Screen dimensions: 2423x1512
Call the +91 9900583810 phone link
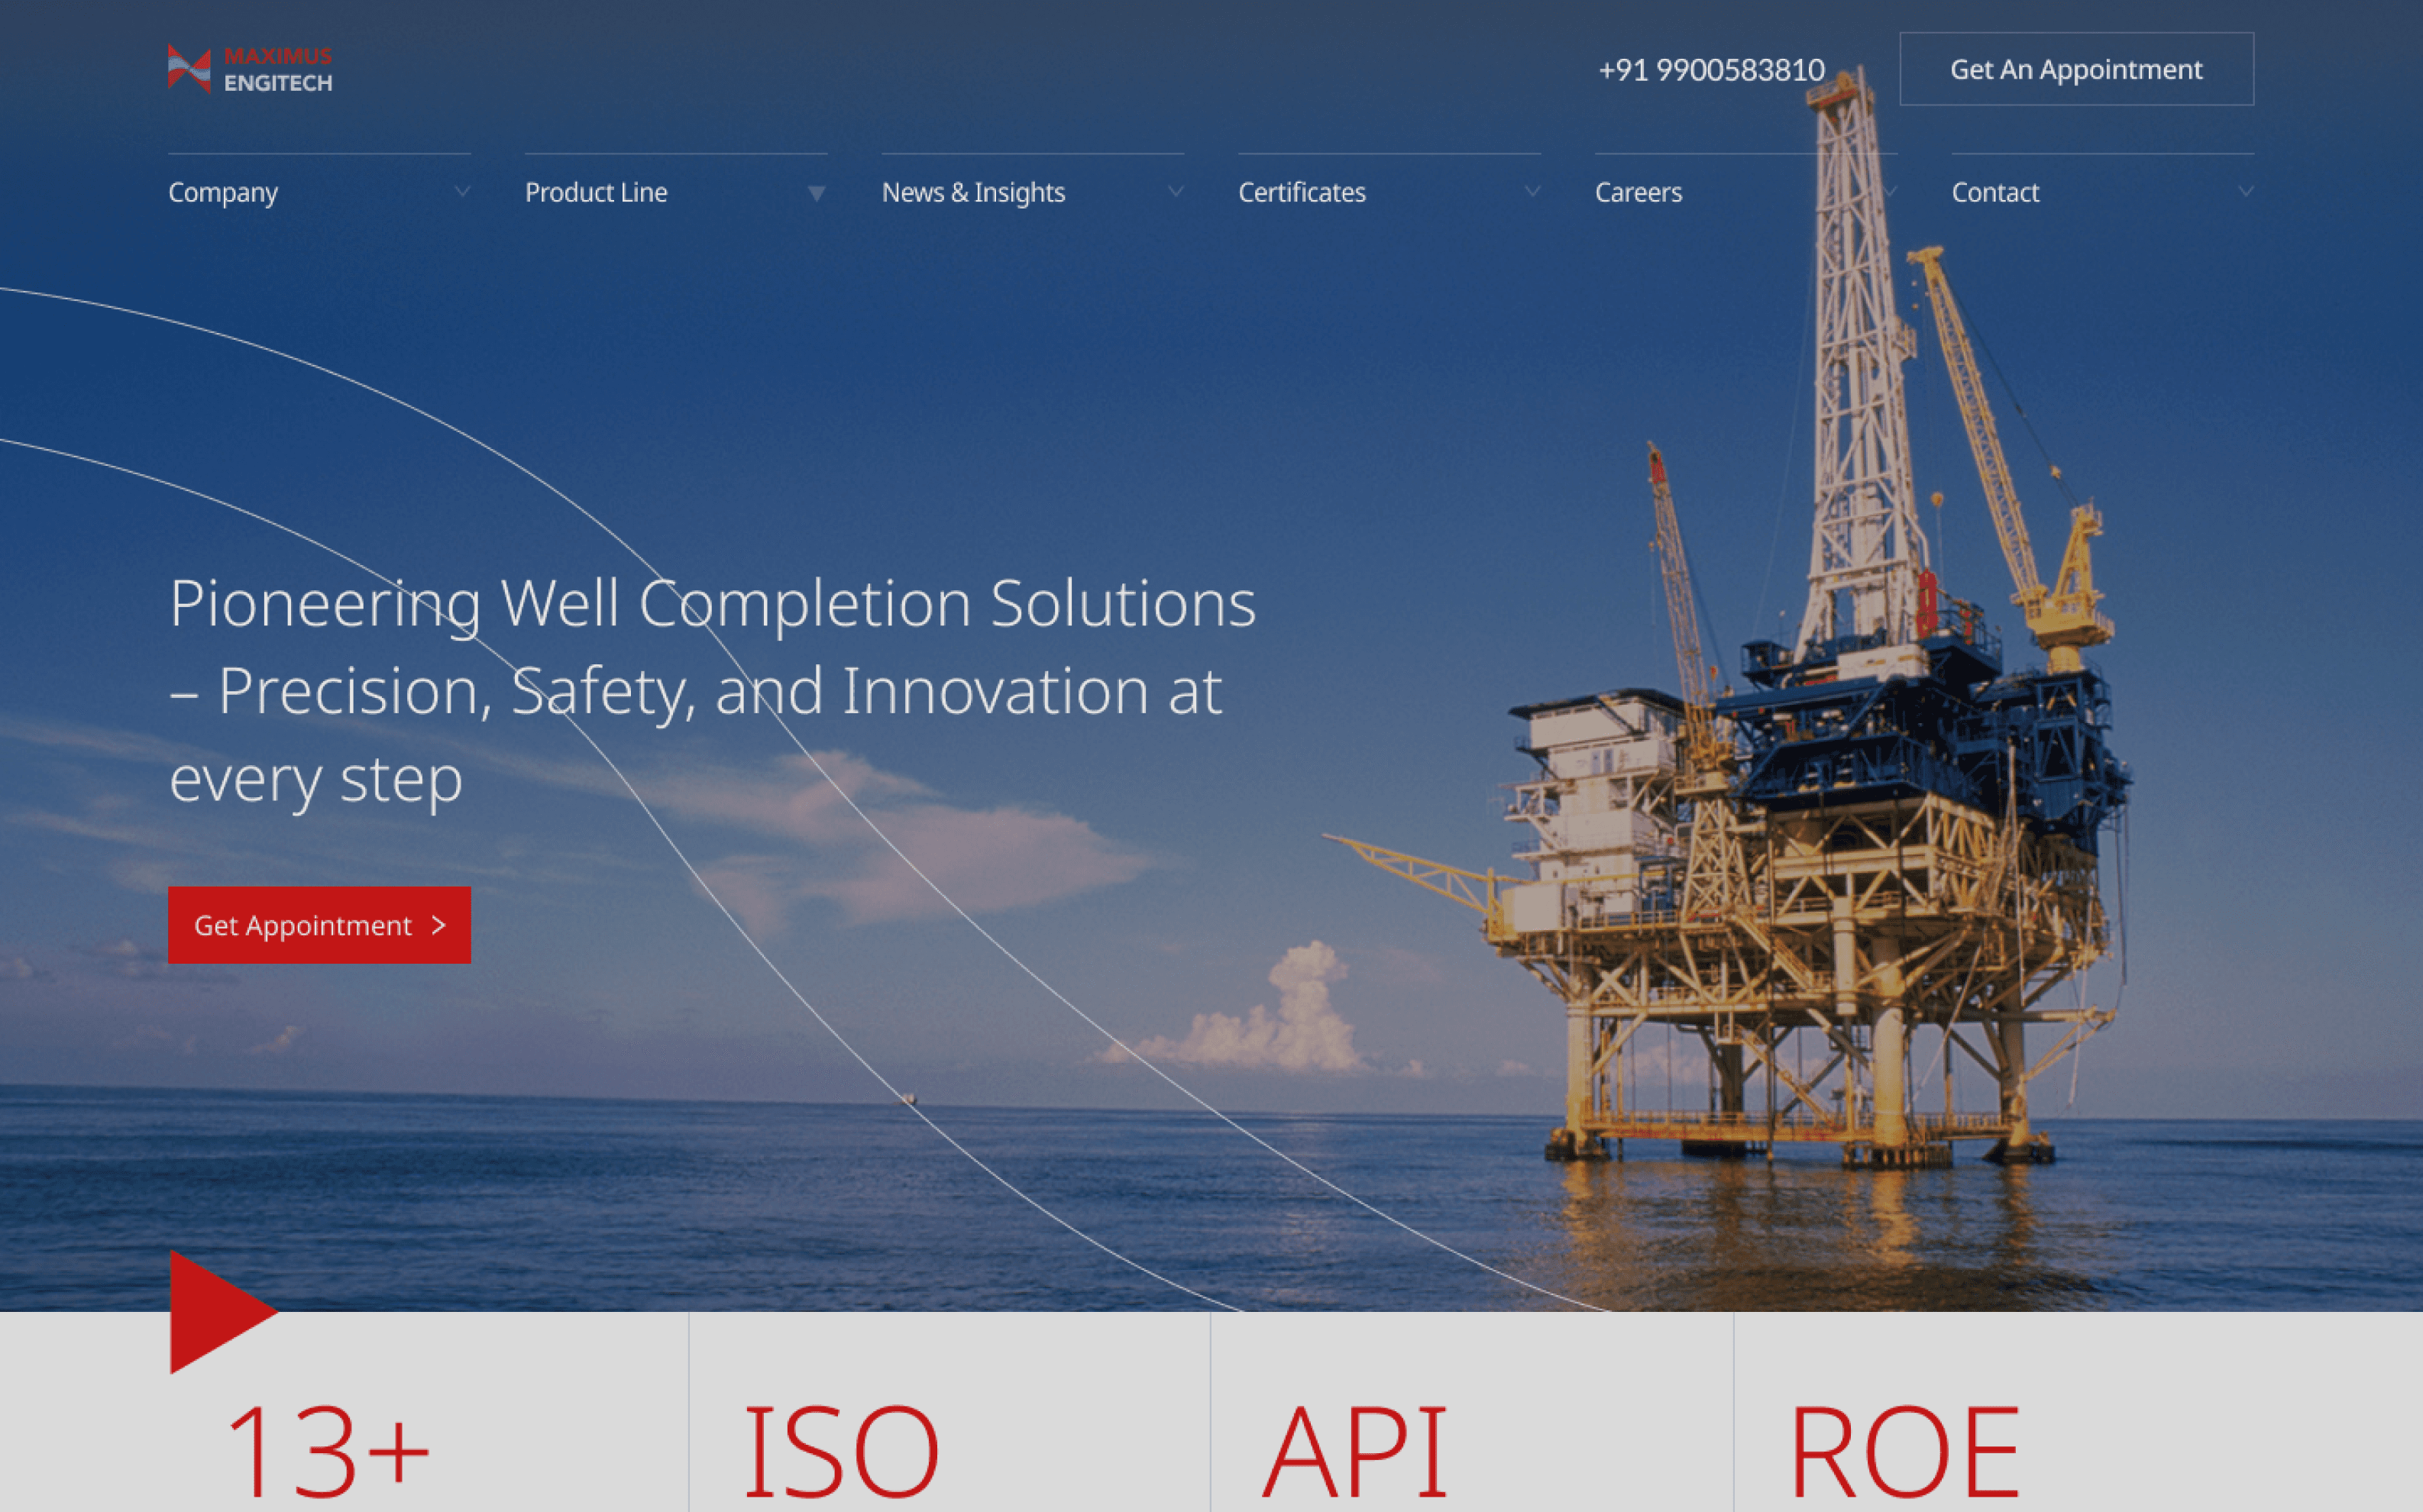[x=1711, y=70]
